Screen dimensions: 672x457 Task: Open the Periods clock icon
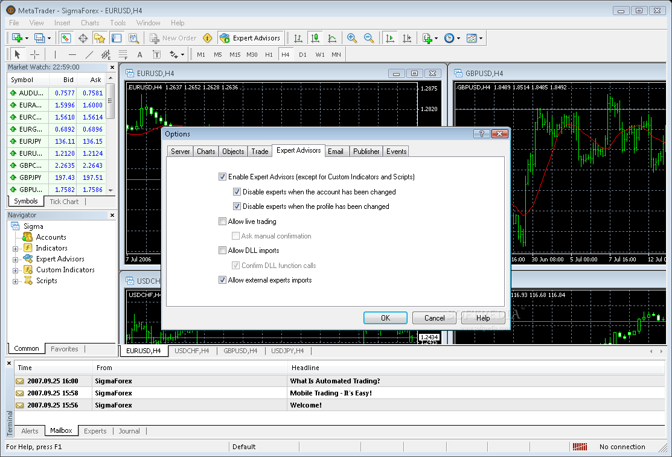[449, 38]
